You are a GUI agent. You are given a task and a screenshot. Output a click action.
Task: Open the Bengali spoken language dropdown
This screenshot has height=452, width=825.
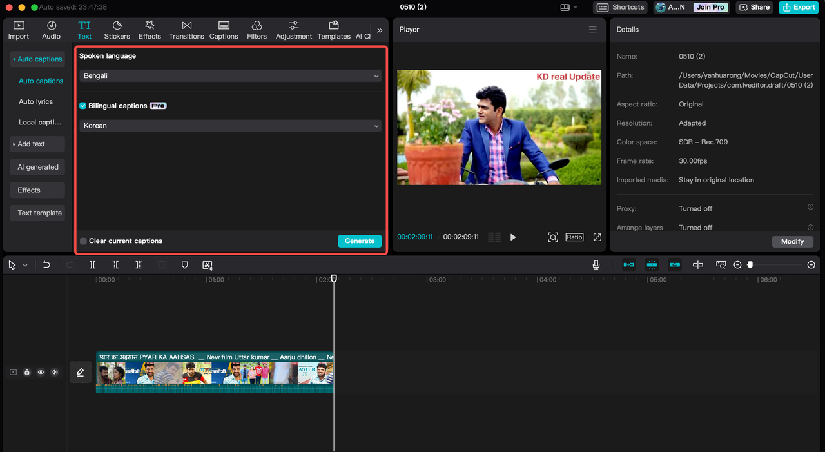point(230,76)
